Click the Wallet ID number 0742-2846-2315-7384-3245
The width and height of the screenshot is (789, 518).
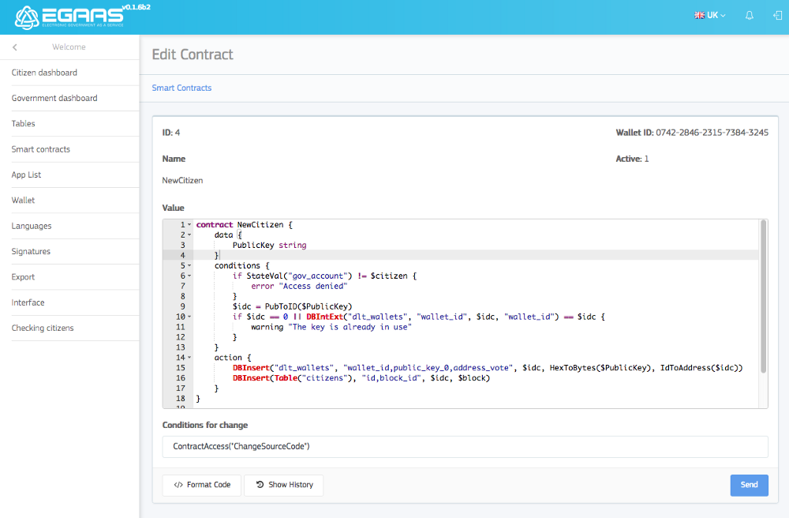point(712,133)
